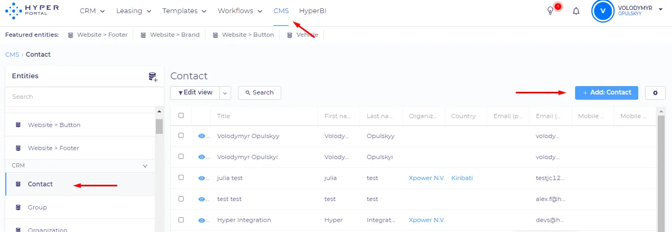This screenshot has width=672, height=232.
Task: Open the notifications bell
Action: 576,11
